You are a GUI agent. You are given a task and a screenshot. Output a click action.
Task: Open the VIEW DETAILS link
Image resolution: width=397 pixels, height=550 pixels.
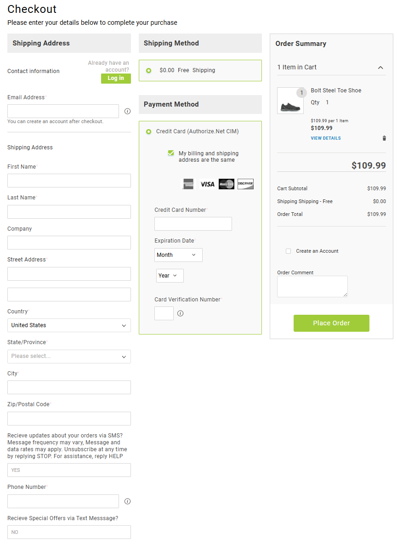coord(325,138)
